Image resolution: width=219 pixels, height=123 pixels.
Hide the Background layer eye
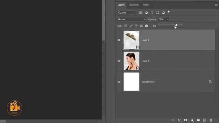pyautogui.click(x=119, y=82)
